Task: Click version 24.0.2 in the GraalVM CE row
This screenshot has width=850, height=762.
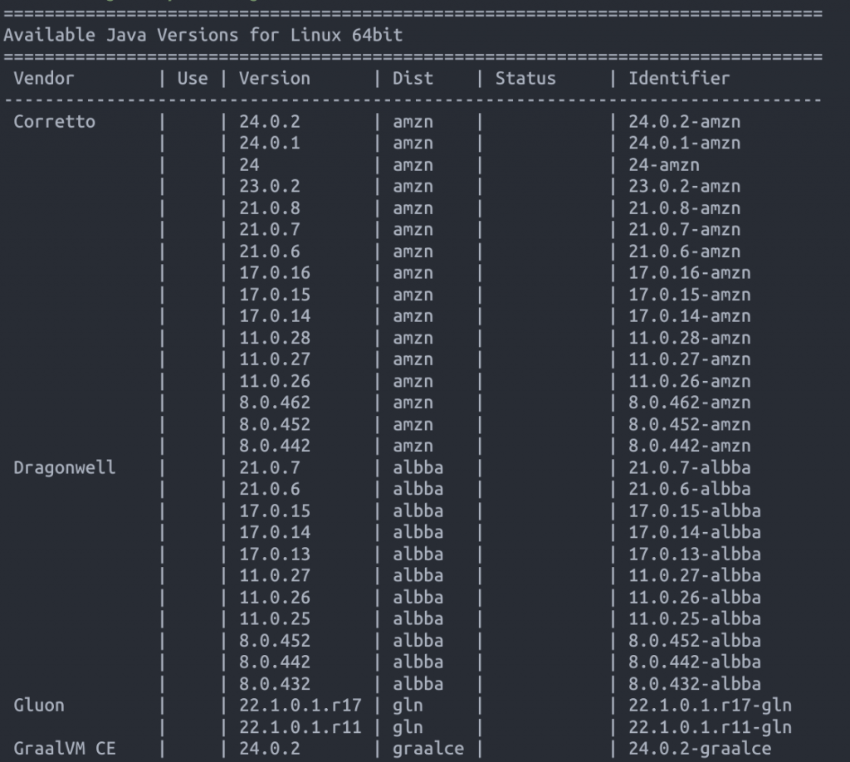Action: [270, 749]
